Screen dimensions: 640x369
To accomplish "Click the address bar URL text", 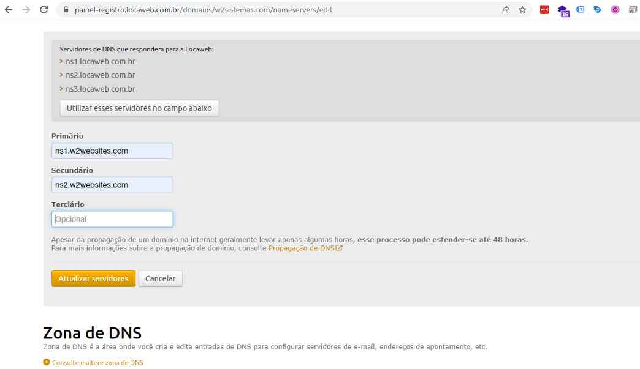I will pyautogui.click(x=204, y=10).
